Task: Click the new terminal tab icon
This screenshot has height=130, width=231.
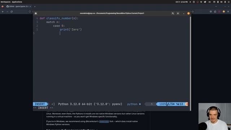Action: 36,13
